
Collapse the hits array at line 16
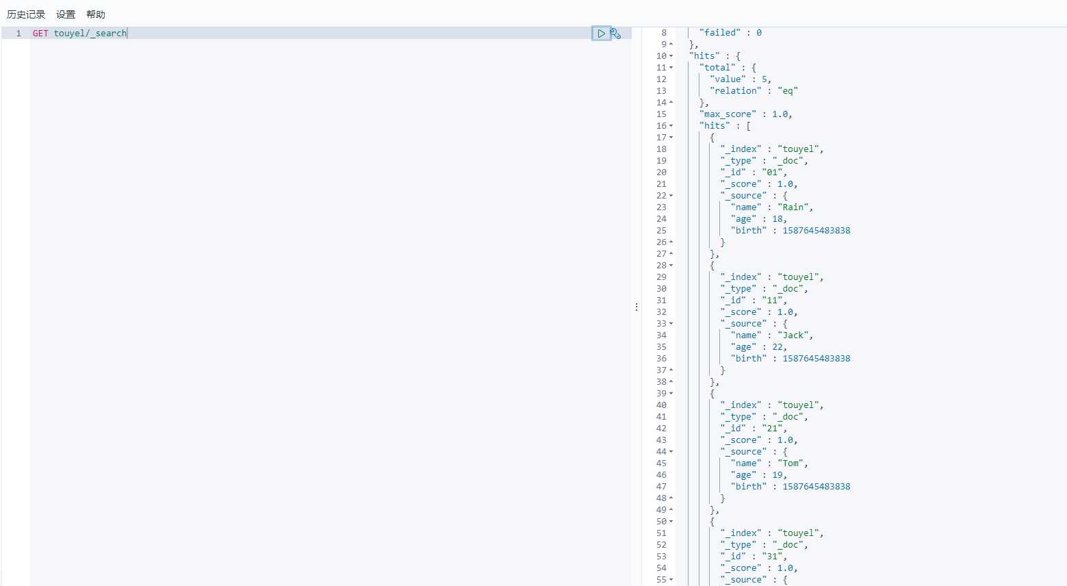[671, 126]
